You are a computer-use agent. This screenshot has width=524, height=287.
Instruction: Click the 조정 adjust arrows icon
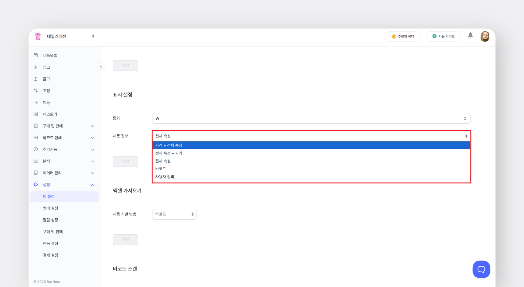pos(36,90)
